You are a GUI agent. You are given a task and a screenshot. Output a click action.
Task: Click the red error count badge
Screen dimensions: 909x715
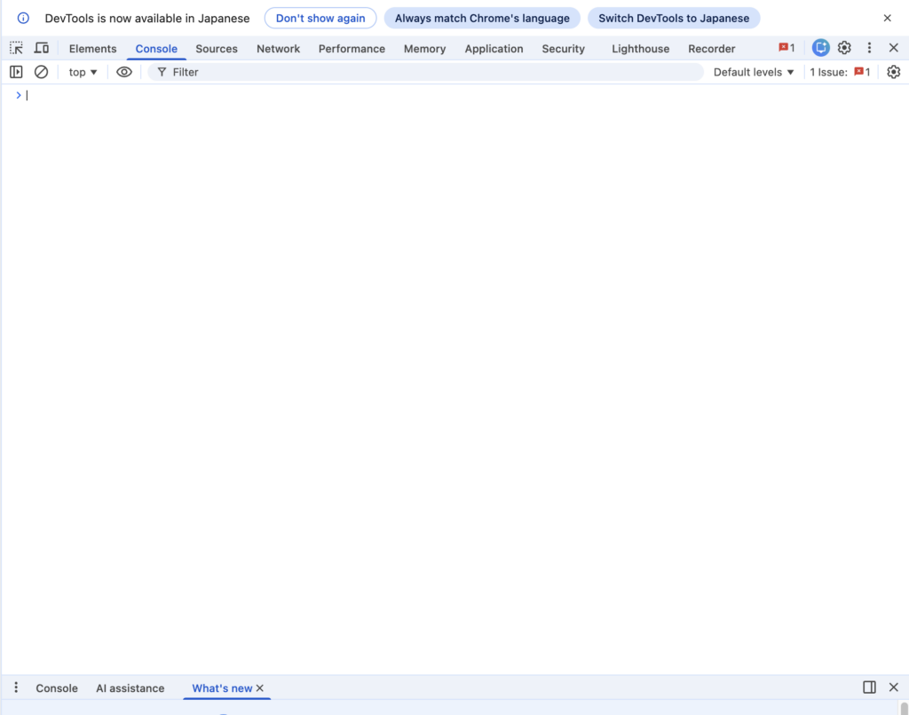tap(786, 48)
